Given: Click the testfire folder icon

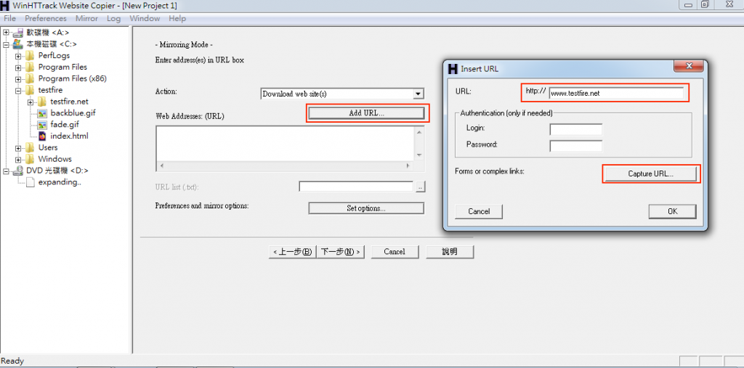Looking at the screenshot, I should point(30,90).
